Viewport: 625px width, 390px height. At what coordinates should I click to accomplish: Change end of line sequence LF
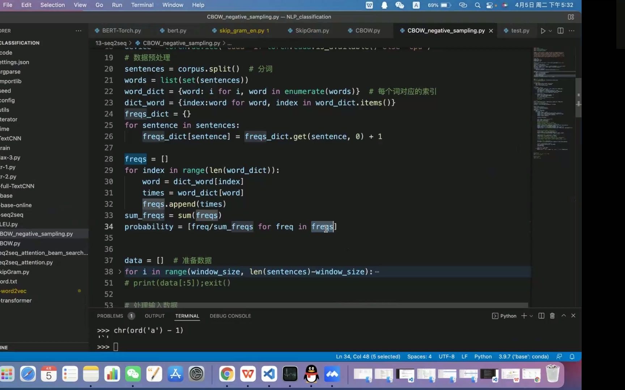coord(464,356)
